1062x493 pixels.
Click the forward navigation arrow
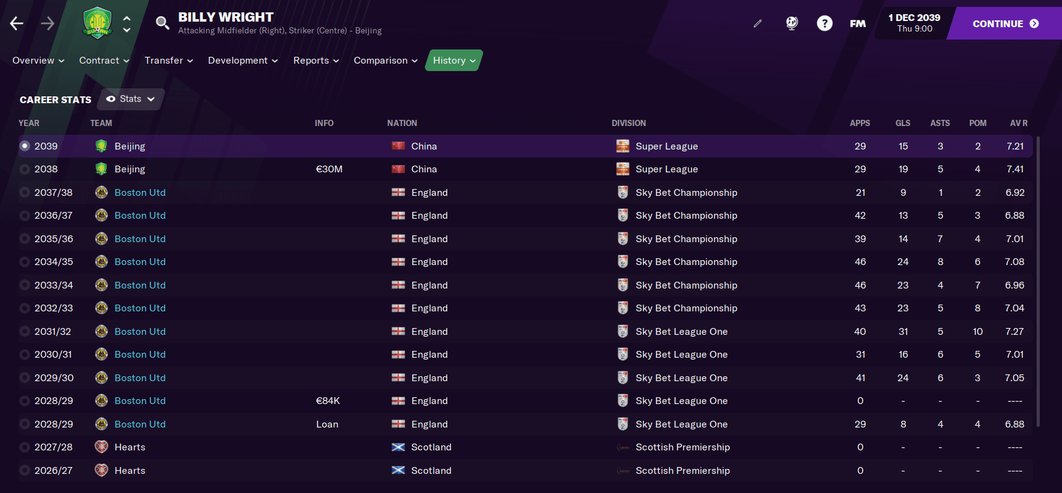pos(48,23)
